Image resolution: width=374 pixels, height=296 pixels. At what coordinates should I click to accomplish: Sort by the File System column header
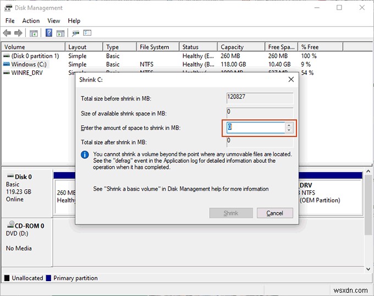pos(158,47)
